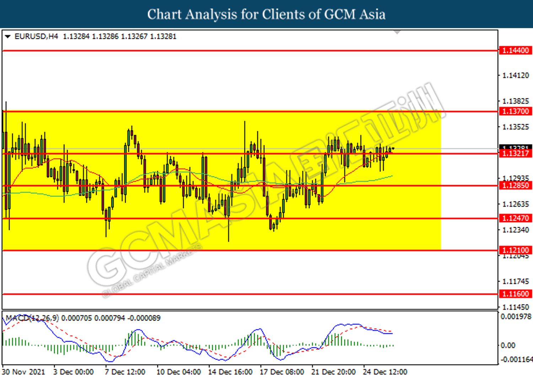Click the MACD 0.001978 scale value

click(x=516, y=316)
